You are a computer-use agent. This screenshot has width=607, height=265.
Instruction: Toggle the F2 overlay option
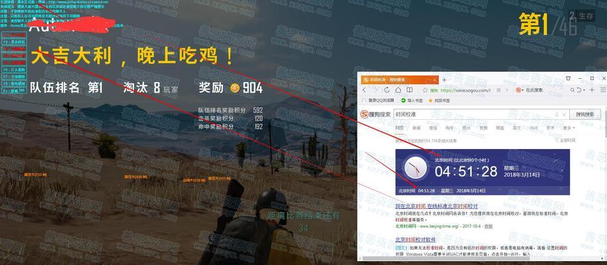click(x=15, y=42)
